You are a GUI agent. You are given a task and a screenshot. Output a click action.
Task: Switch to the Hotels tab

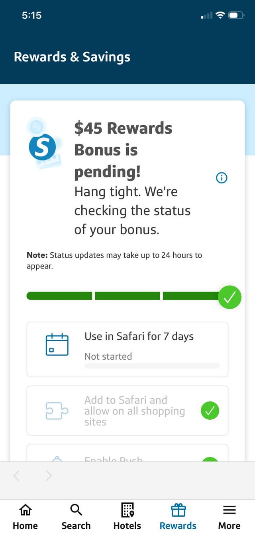pyautogui.click(x=127, y=517)
